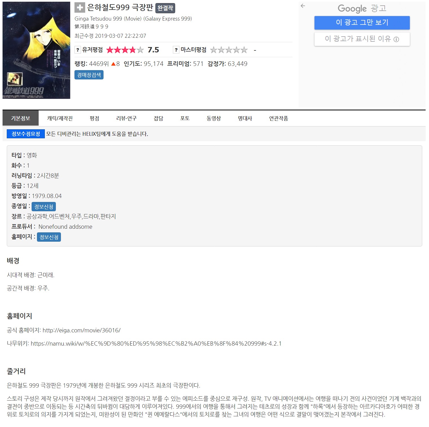Click the 정보수정요청 button
Image resolution: width=429 pixels, height=427 pixels.
[26, 134]
